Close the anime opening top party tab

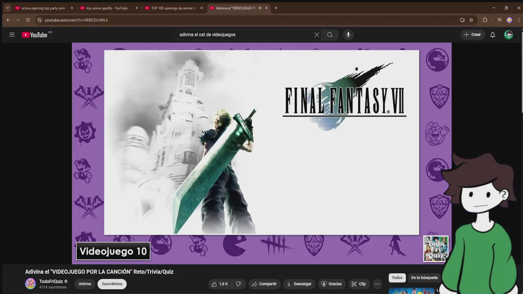point(72,8)
